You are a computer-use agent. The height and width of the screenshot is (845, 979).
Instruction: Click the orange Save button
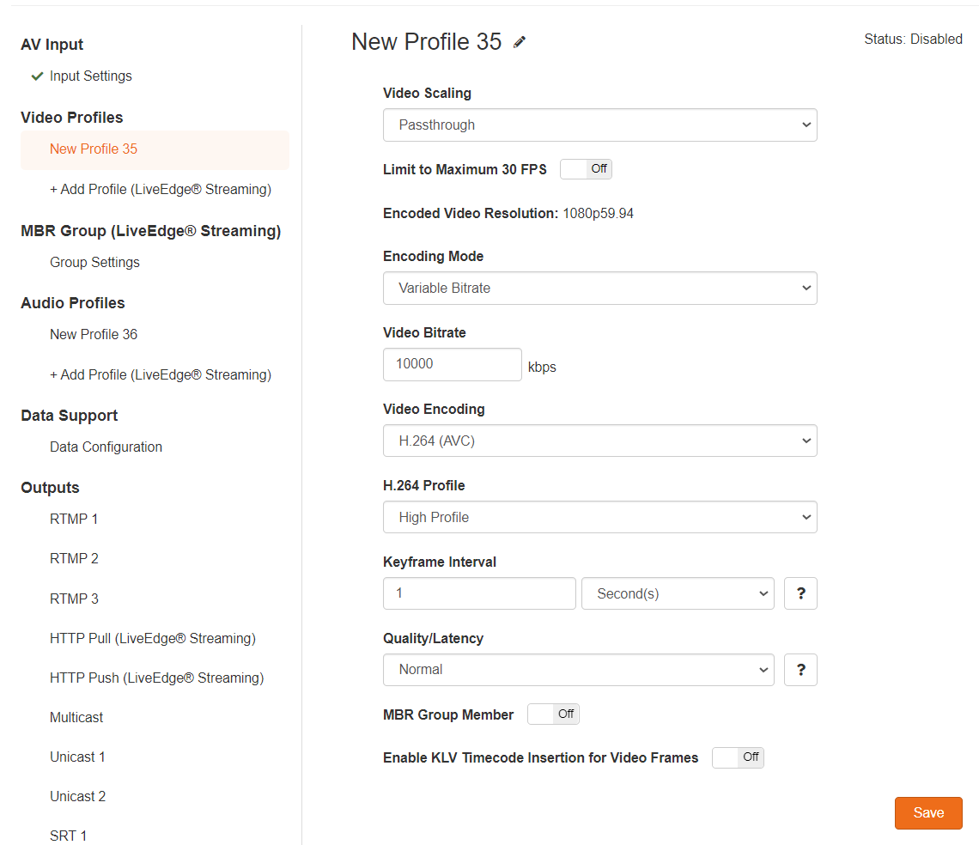point(928,812)
